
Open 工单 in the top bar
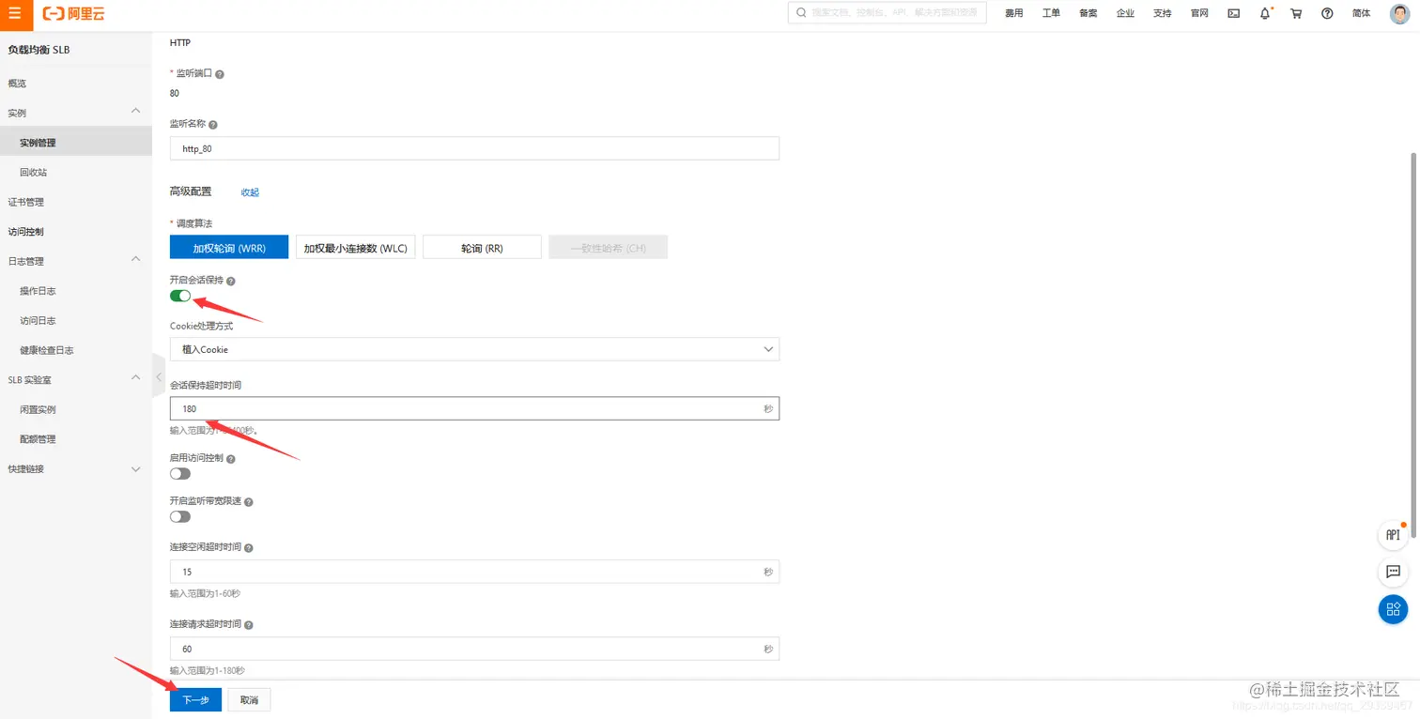(x=1051, y=13)
